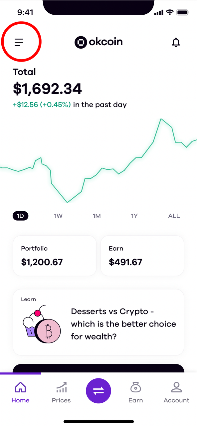
Task: Open the hamburger menu icon
Action: point(19,42)
